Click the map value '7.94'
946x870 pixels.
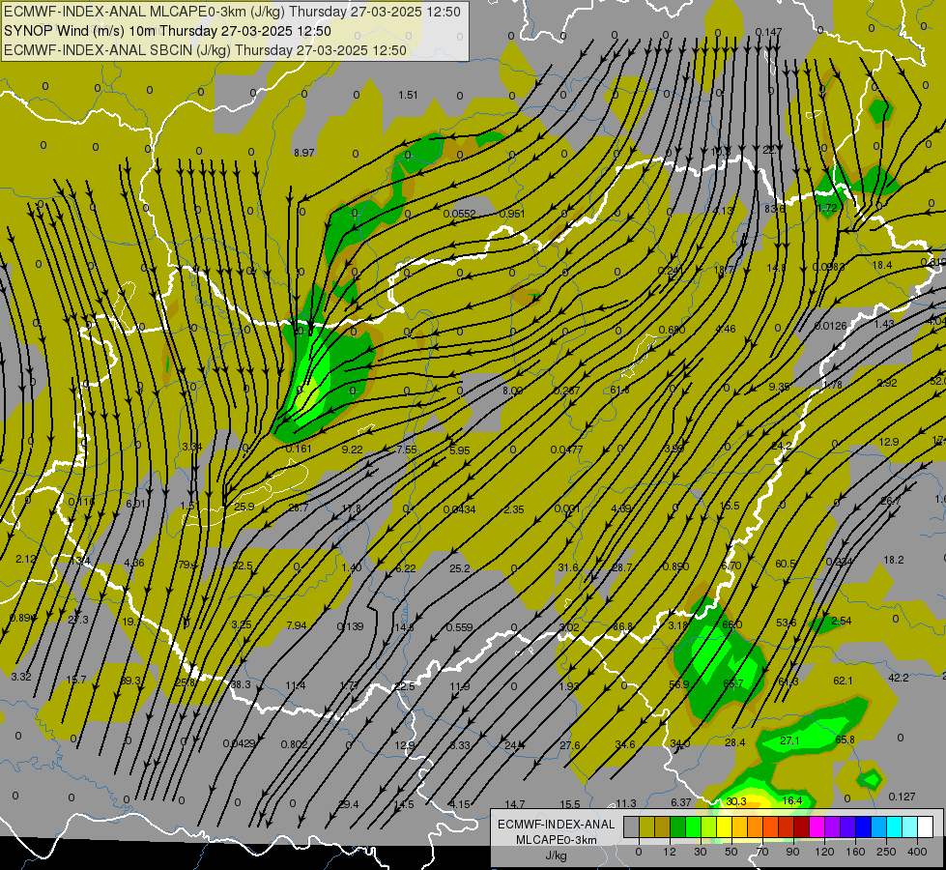297,625
